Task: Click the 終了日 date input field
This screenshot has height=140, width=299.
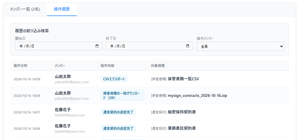Action: coord(149,46)
